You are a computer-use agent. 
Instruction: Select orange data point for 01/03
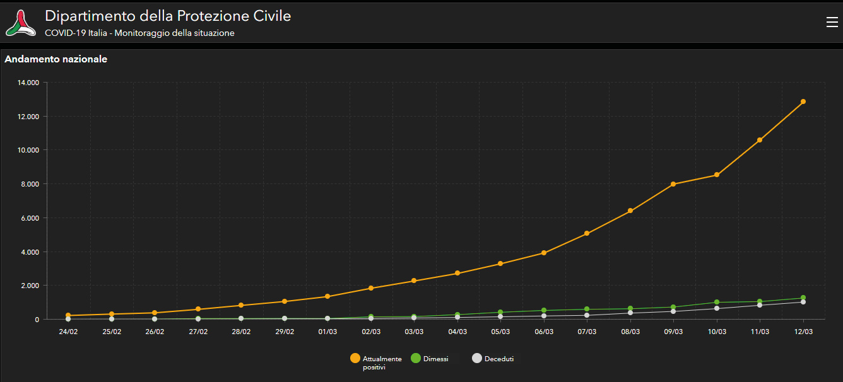[x=327, y=296]
